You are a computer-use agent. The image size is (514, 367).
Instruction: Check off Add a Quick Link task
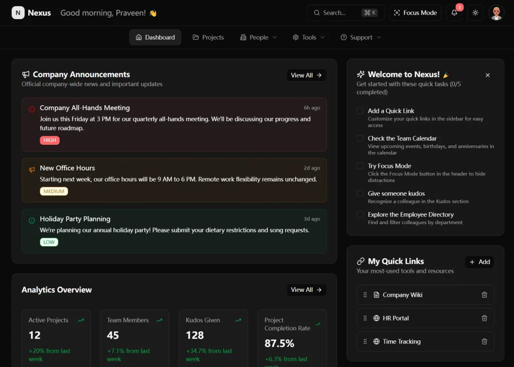(359, 111)
